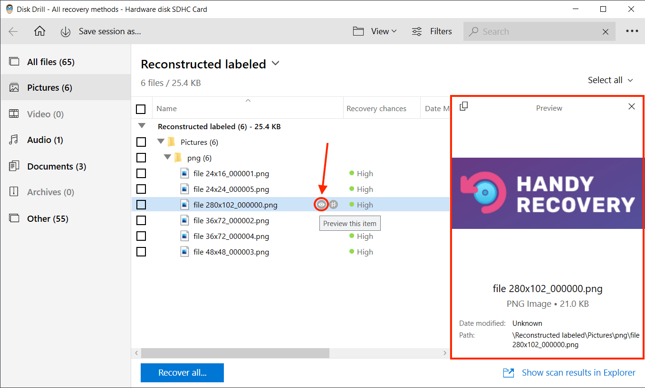Screen dimensions: 645x388
Task: Click the image icon of file 48x48_000003.png
Action: coord(185,252)
